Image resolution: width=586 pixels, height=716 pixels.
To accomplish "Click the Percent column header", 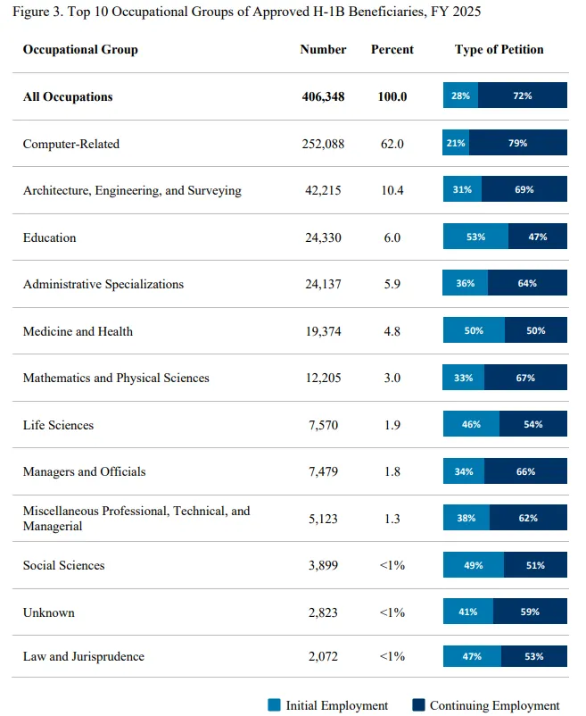I will (392, 49).
